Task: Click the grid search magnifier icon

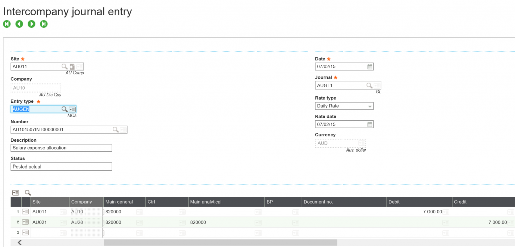Action: click(x=28, y=192)
